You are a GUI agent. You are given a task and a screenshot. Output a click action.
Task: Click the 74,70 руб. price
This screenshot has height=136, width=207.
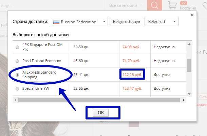131,61
